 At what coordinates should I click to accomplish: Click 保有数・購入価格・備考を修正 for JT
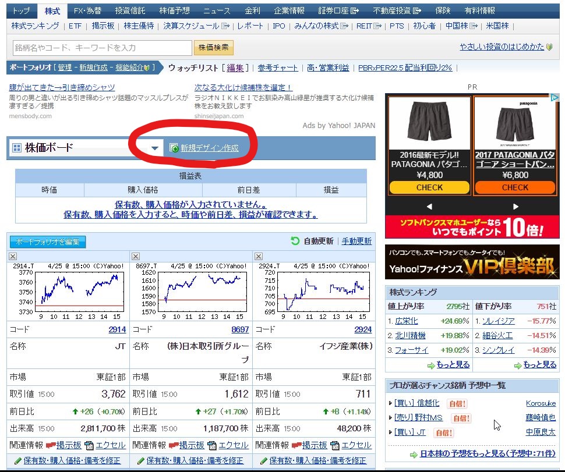[x=72, y=460]
